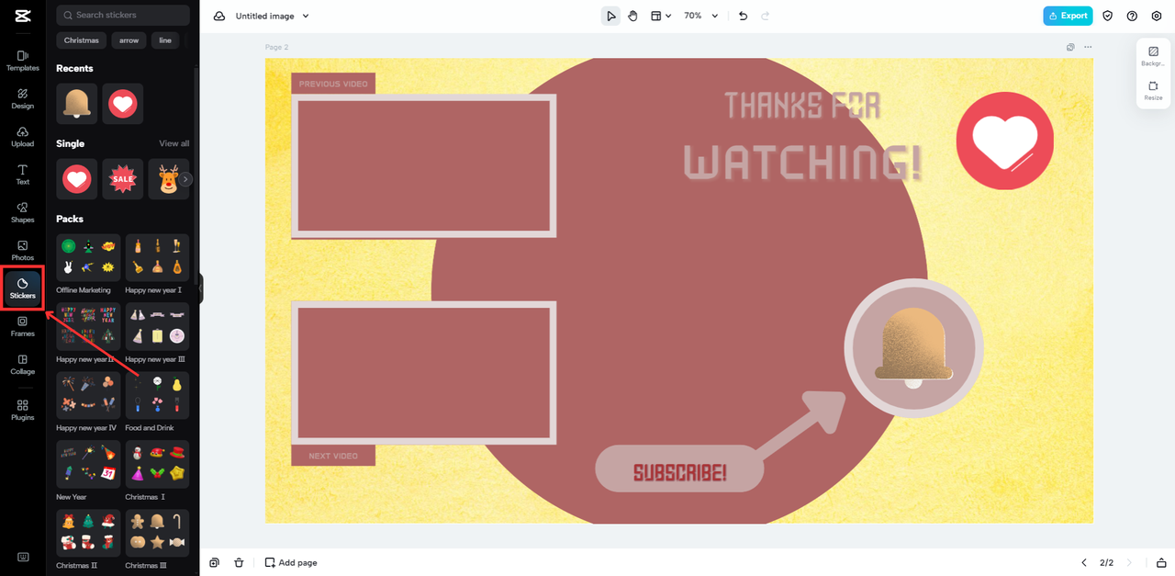Click the CapCut logo icon

coord(22,16)
